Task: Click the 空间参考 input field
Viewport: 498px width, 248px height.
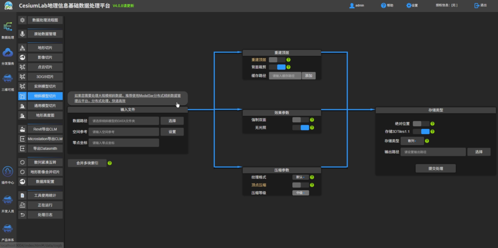Action: pos(124,132)
